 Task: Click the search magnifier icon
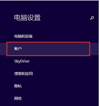[92, 18]
